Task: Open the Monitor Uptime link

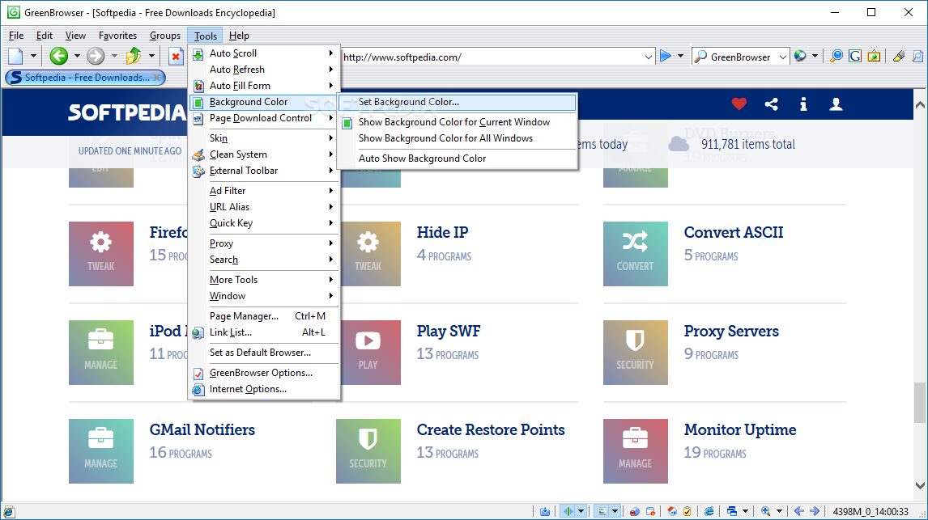Action: 740,429
